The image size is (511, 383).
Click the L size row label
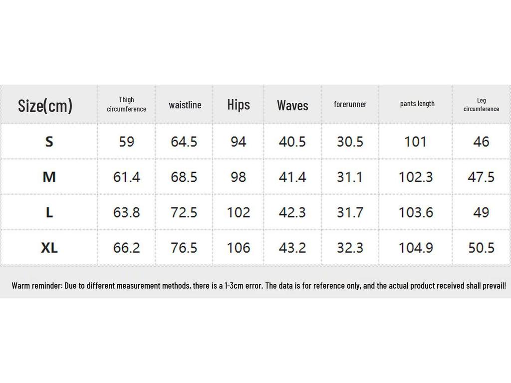pyautogui.click(x=49, y=212)
